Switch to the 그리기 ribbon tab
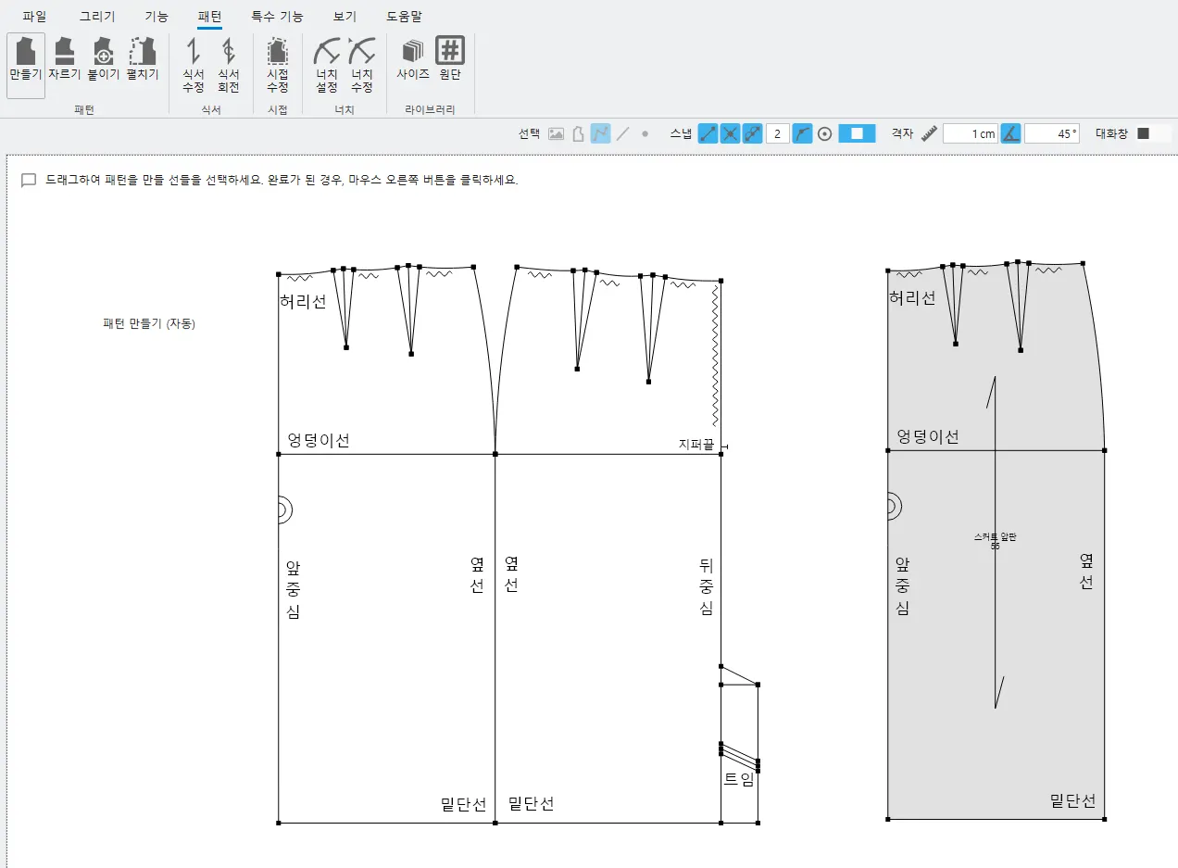1178x868 pixels. pos(97,16)
